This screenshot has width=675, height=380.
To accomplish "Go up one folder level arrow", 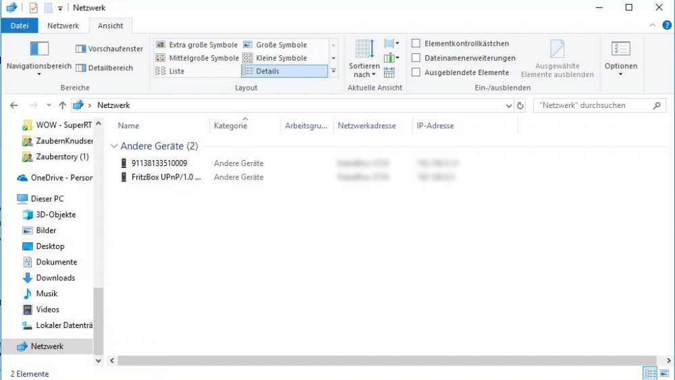I will (62, 105).
